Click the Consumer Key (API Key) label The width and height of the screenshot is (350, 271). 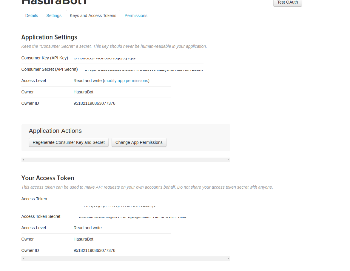[x=45, y=58]
